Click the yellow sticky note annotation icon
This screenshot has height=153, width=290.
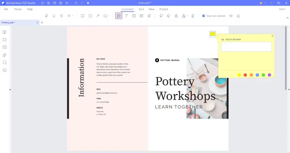coord(213,34)
